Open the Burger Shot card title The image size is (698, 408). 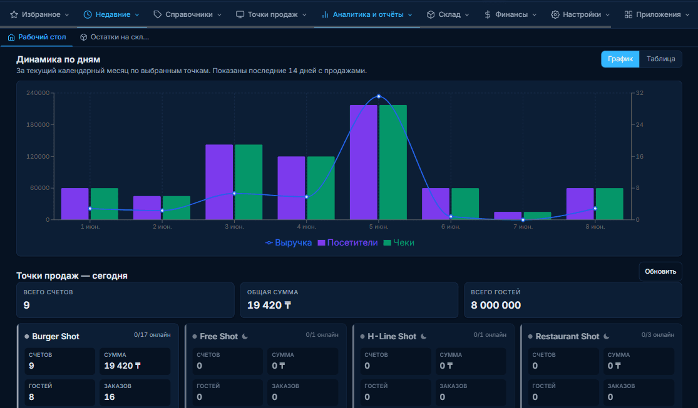click(56, 336)
